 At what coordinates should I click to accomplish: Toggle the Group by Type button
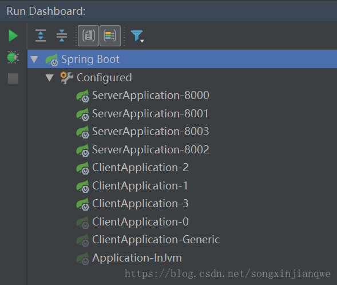tap(88, 35)
